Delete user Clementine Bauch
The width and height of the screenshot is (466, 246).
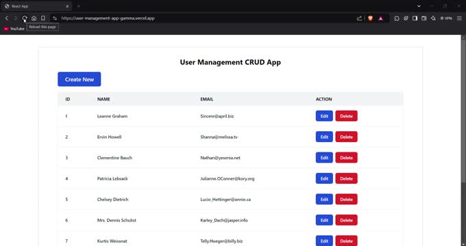(346, 158)
